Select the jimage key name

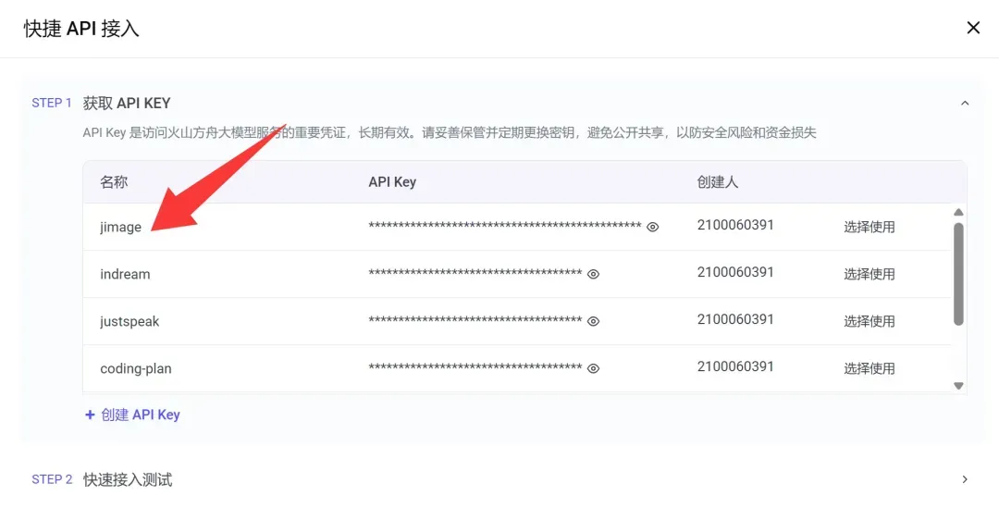[120, 227]
